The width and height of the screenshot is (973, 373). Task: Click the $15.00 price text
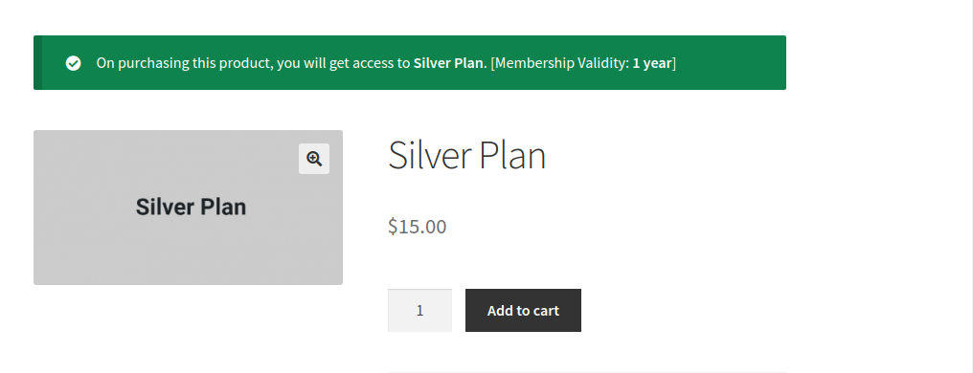417,226
